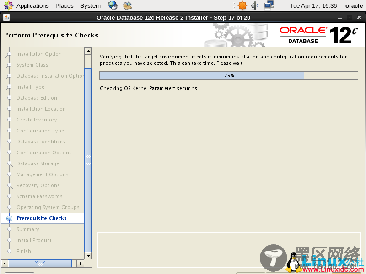This screenshot has width=366, height=274.
Task: Open the System menu
Action: click(90, 5)
